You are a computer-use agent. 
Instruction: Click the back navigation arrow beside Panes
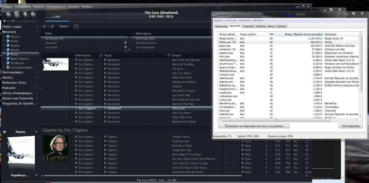[x=44, y=26]
